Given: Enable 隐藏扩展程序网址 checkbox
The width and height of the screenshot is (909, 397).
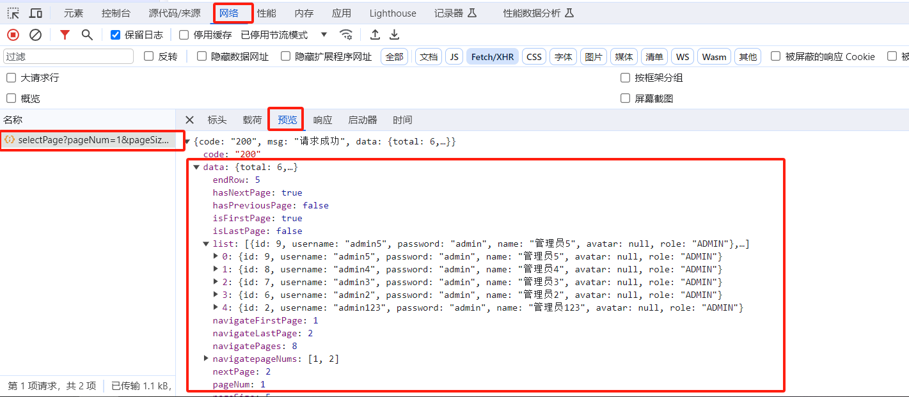Looking at the screenshot, I should [x=286, y=56].
